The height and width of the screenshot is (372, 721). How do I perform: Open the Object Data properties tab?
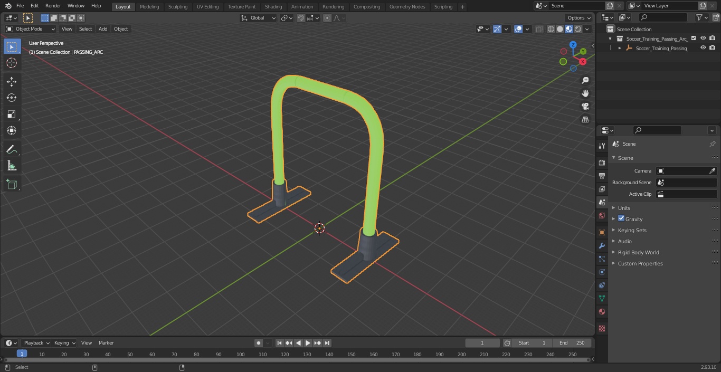coord(602,298)
